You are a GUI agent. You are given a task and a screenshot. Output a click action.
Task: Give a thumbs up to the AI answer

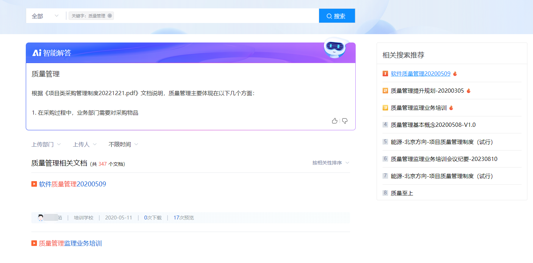(x=334, y=121)
